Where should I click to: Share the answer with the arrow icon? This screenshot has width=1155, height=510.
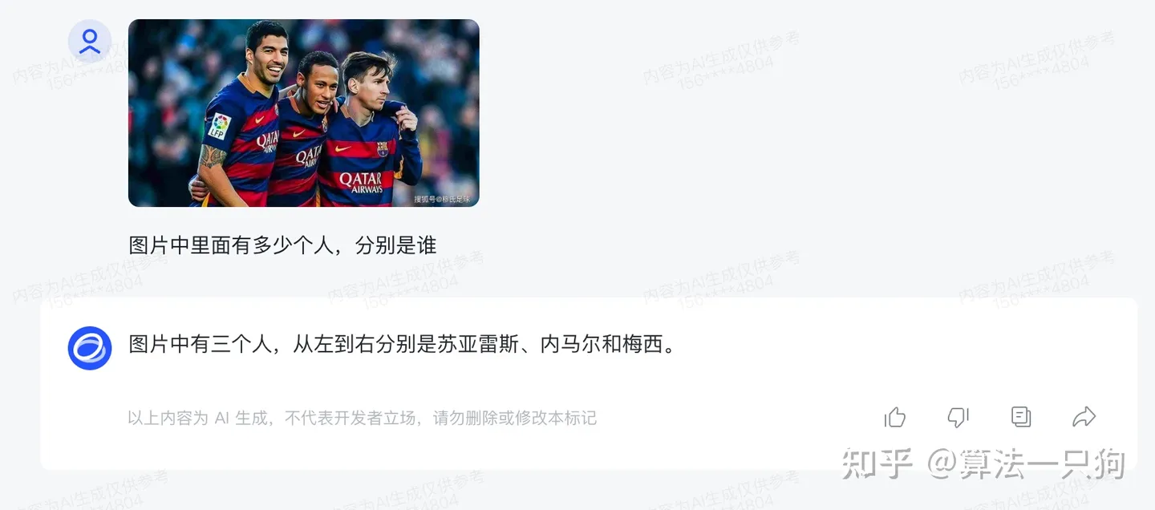[x=1084, y=417]
